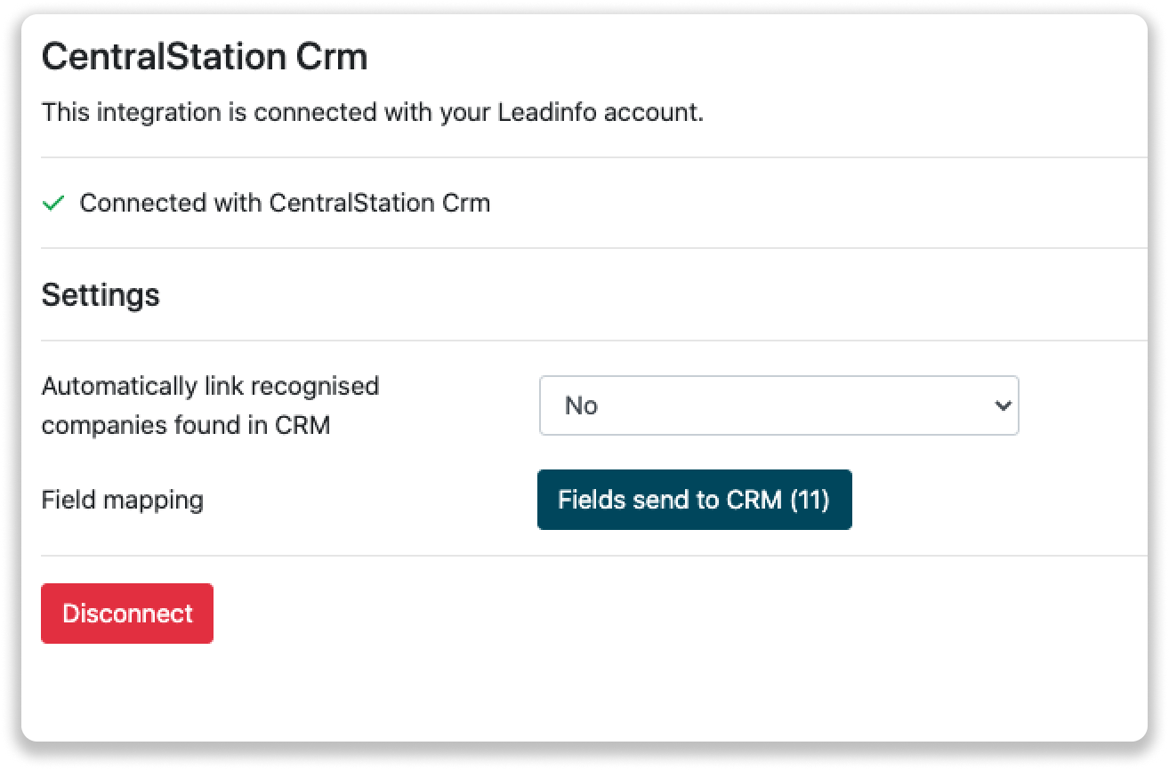Open field mapping via Fields send button
This screenshot has height=770, width=1169.
pyautogui.click(x=694, y=500)
